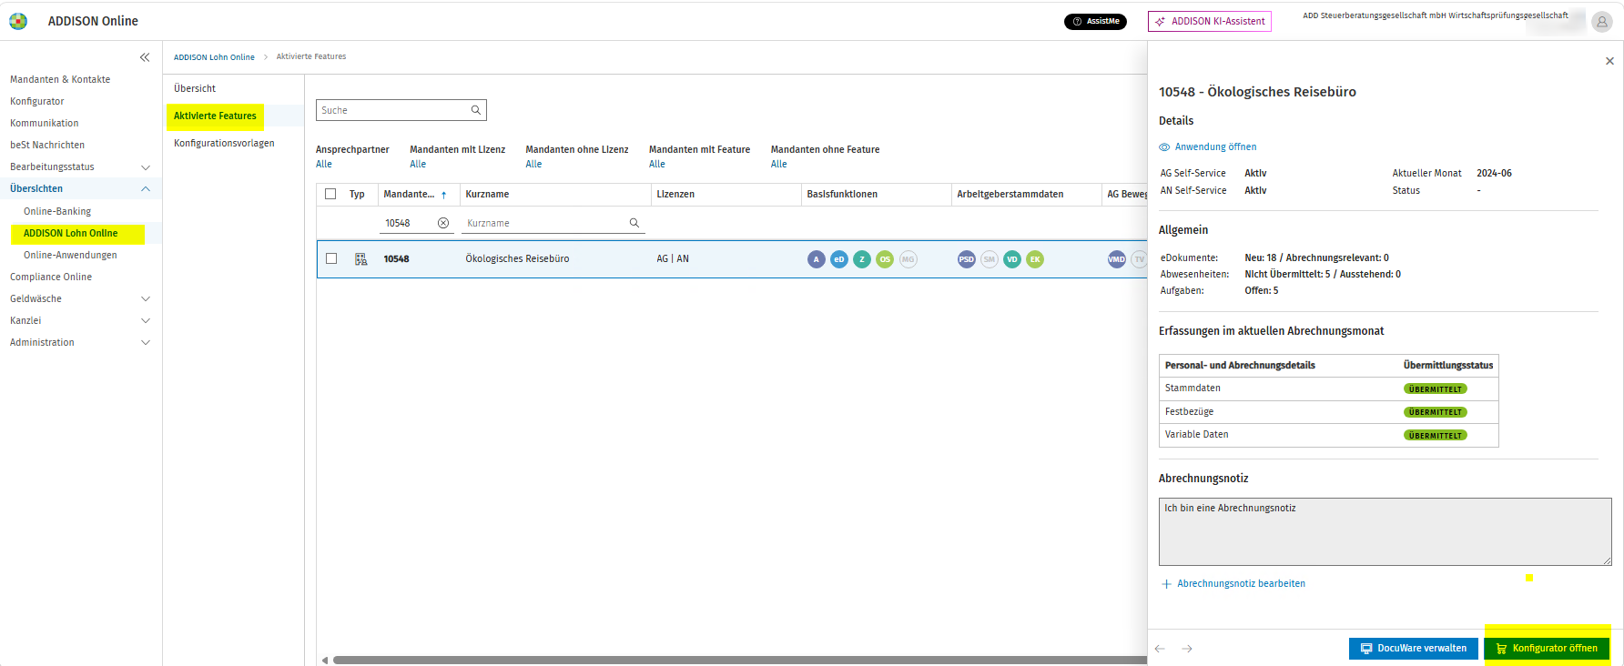Switch to the Übersicht tab
1624x666 pixels.
coord(195,88)
